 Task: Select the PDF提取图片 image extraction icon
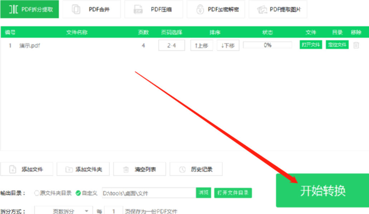pyautogui.click(x=261, y=9)
